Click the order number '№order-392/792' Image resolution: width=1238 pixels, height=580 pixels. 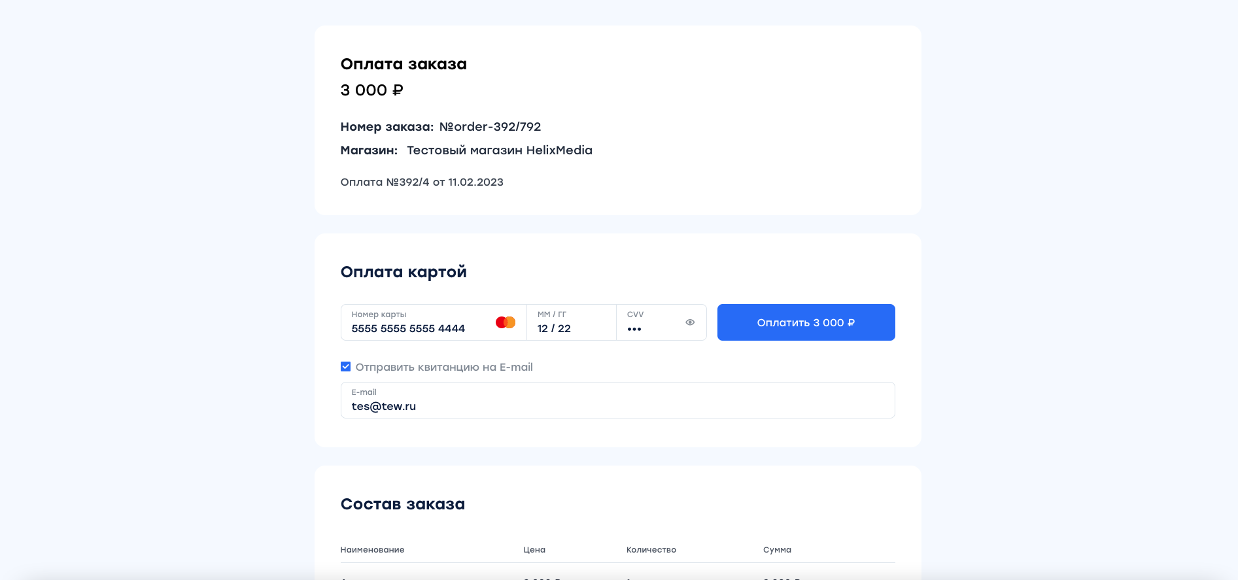point(490,127)
